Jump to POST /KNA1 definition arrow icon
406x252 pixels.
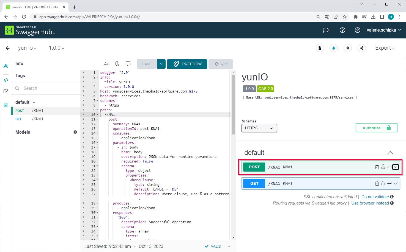389,167
